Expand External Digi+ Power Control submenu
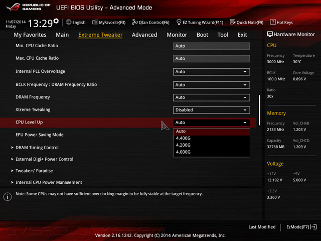Image resolution: width=321 pixels, height=241 pixels. (42, 159)
